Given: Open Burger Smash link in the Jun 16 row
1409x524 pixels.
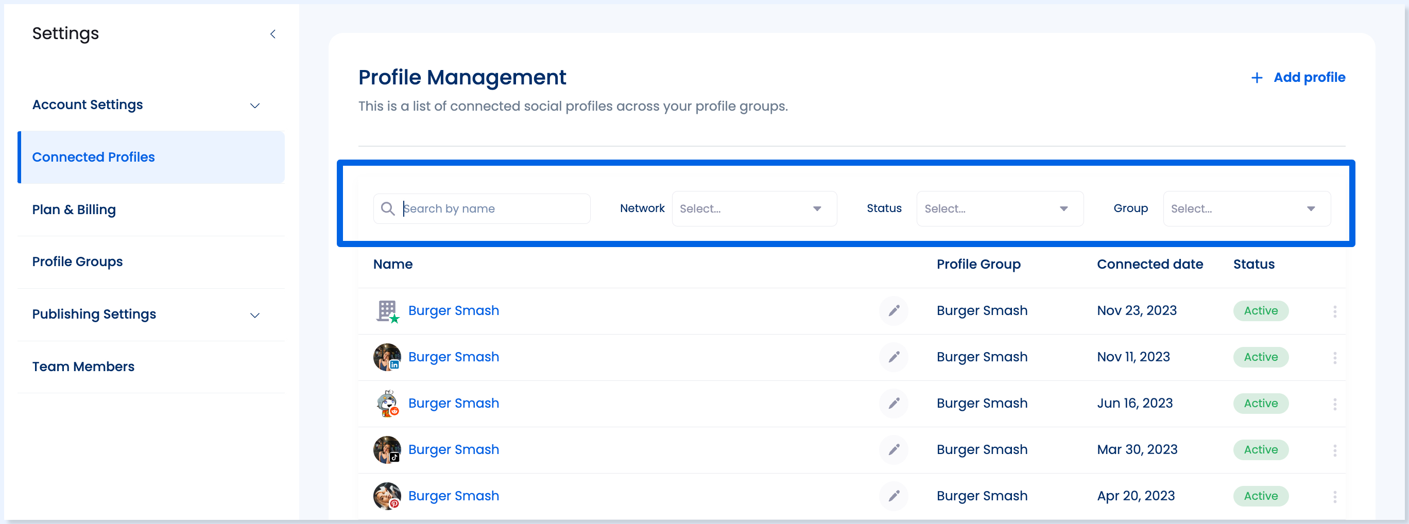Looking at the screenshot, I should click(453, 404).
